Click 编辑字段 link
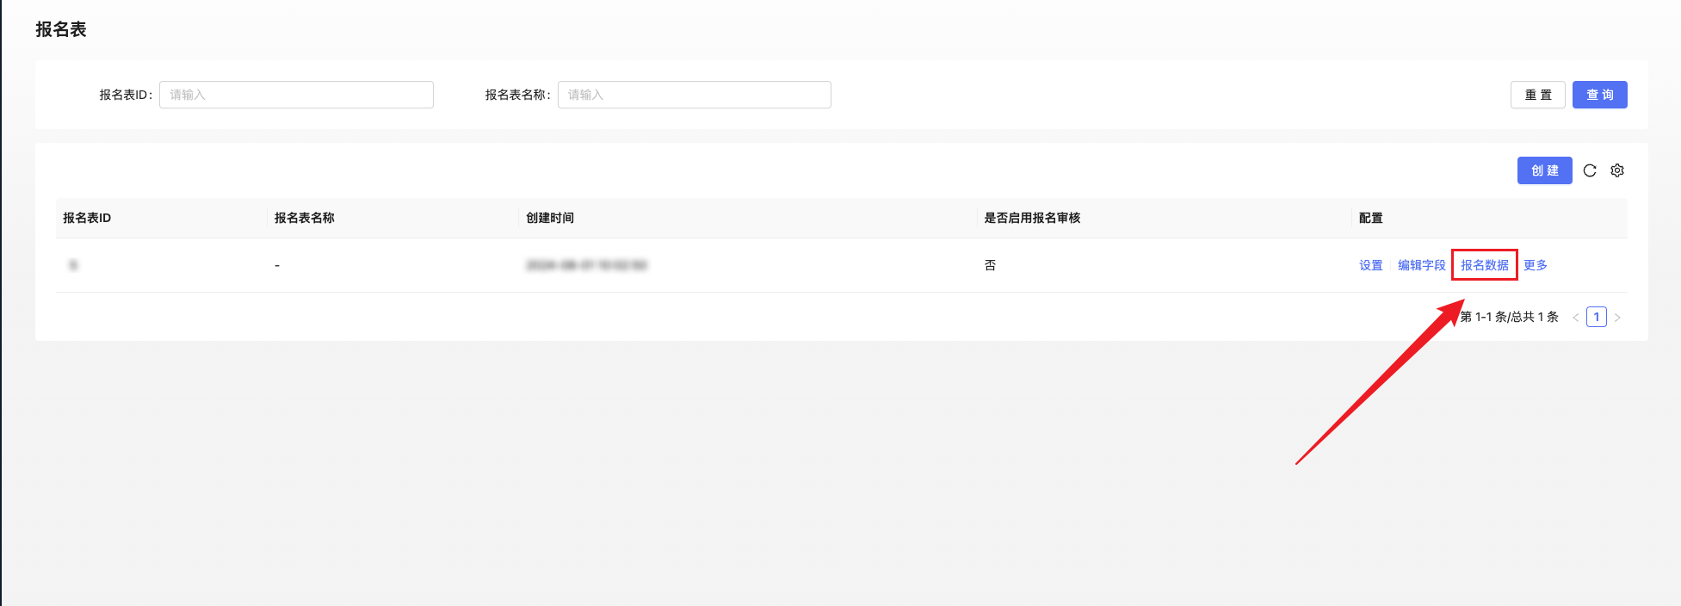Viewport: 1681px width, 606px height. click(1421, 265)
